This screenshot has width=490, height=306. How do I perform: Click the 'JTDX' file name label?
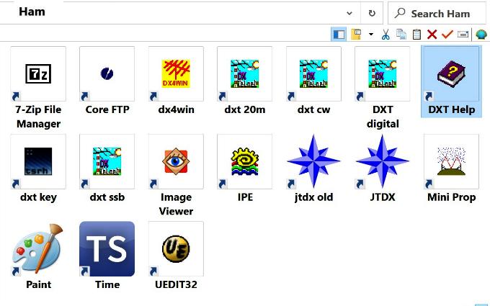point(383,197)
